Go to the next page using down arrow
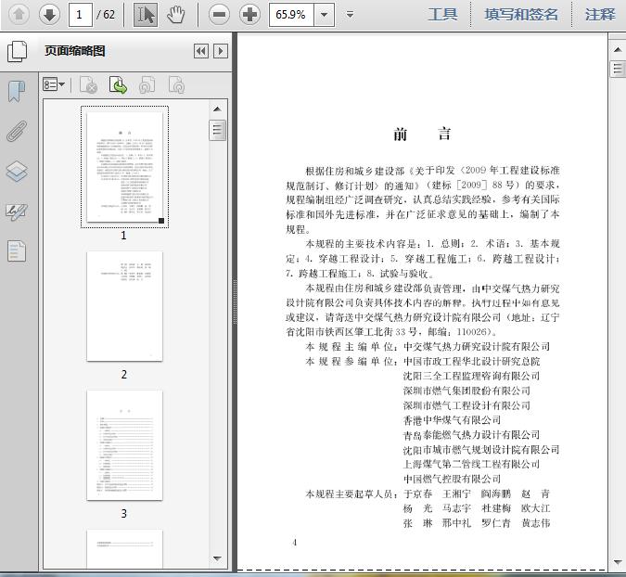This screenshot has height=577, width=626. pos(49,14)
